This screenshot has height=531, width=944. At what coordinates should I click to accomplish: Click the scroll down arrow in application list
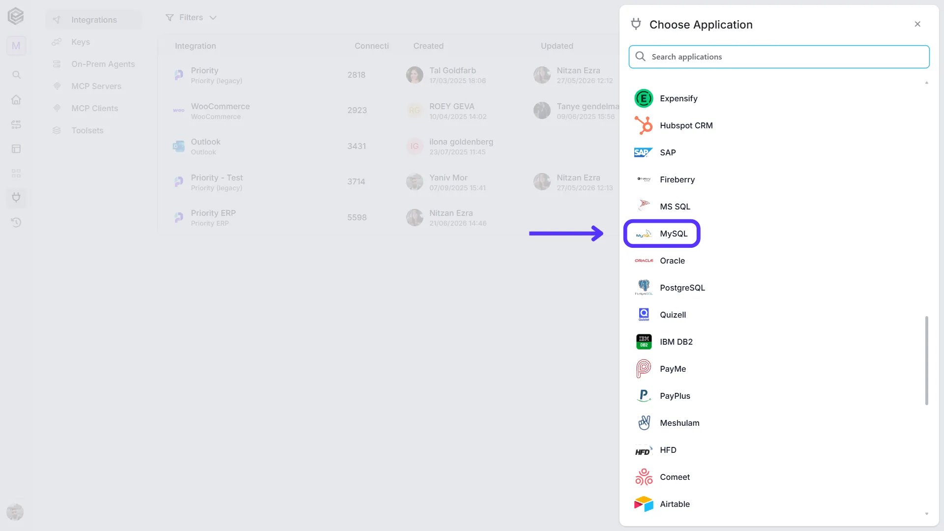[x=926, y=514]
